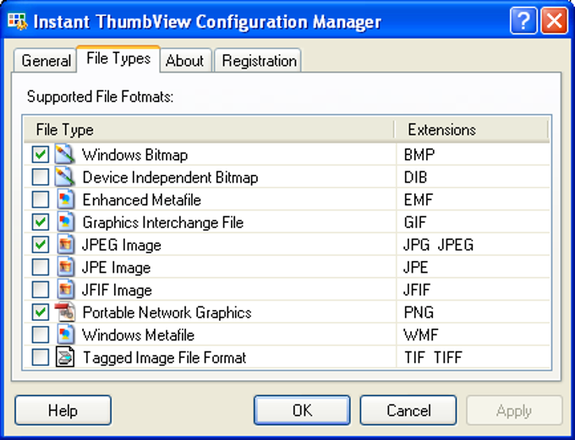Disable the Portable Network Graphics checkbox

coord(40,312)
